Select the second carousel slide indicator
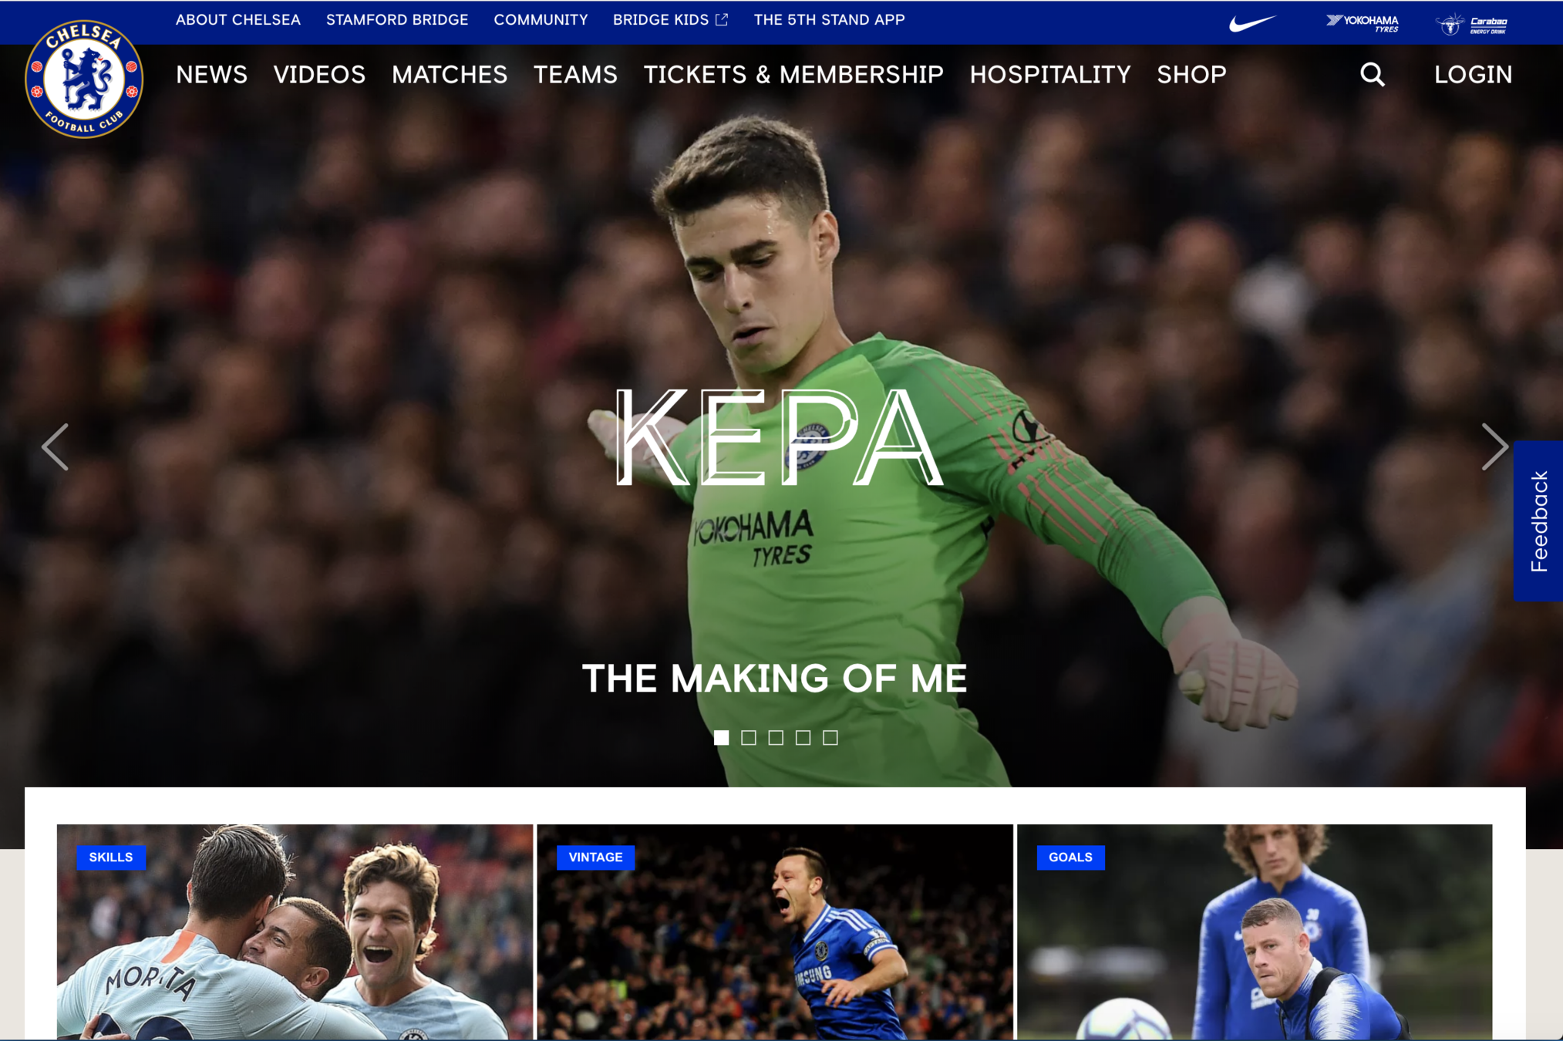Image resolution: width=1563 pixels, height=1041 pixels. tap(748, 738)
